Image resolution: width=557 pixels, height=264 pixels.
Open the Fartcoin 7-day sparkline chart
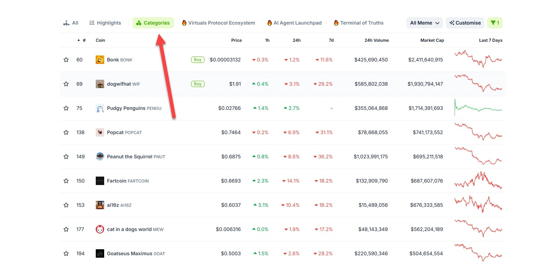478,180
